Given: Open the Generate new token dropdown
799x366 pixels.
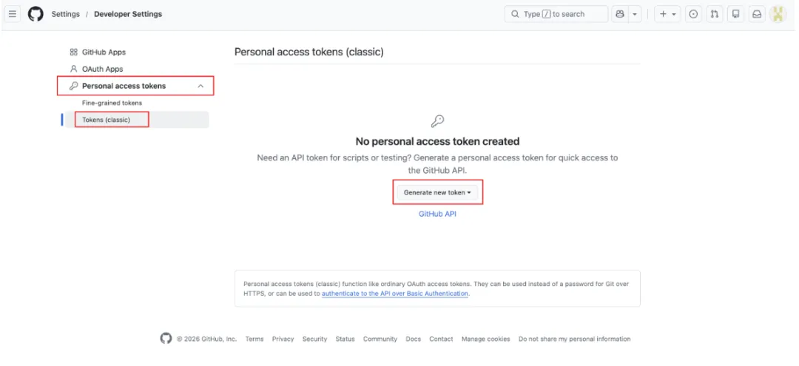Looking at the screenshot, I should (437, 192).
